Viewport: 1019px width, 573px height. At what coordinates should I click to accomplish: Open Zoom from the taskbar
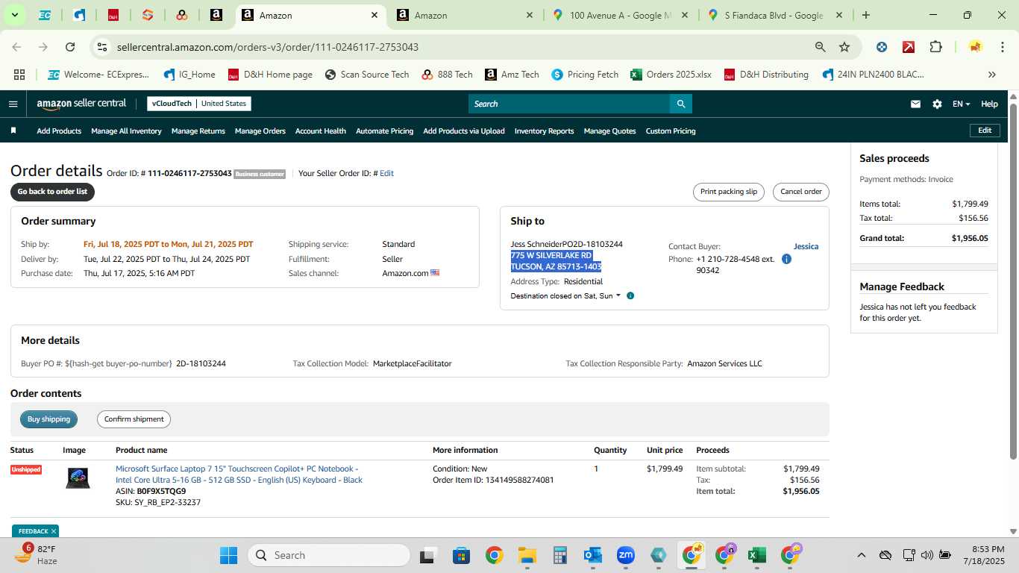[625, 555]
